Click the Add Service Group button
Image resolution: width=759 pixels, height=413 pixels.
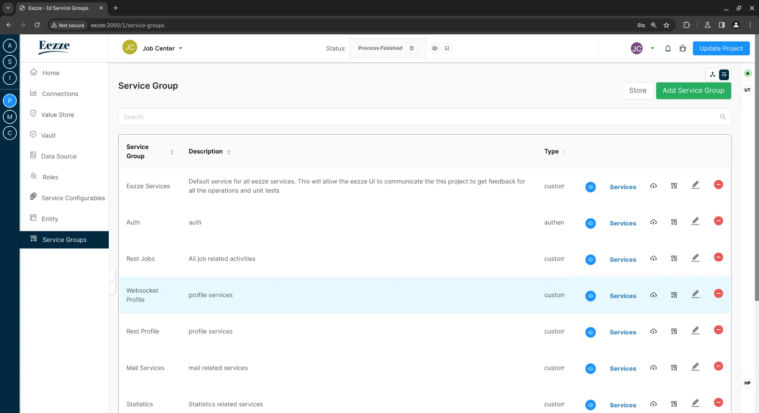693,90
